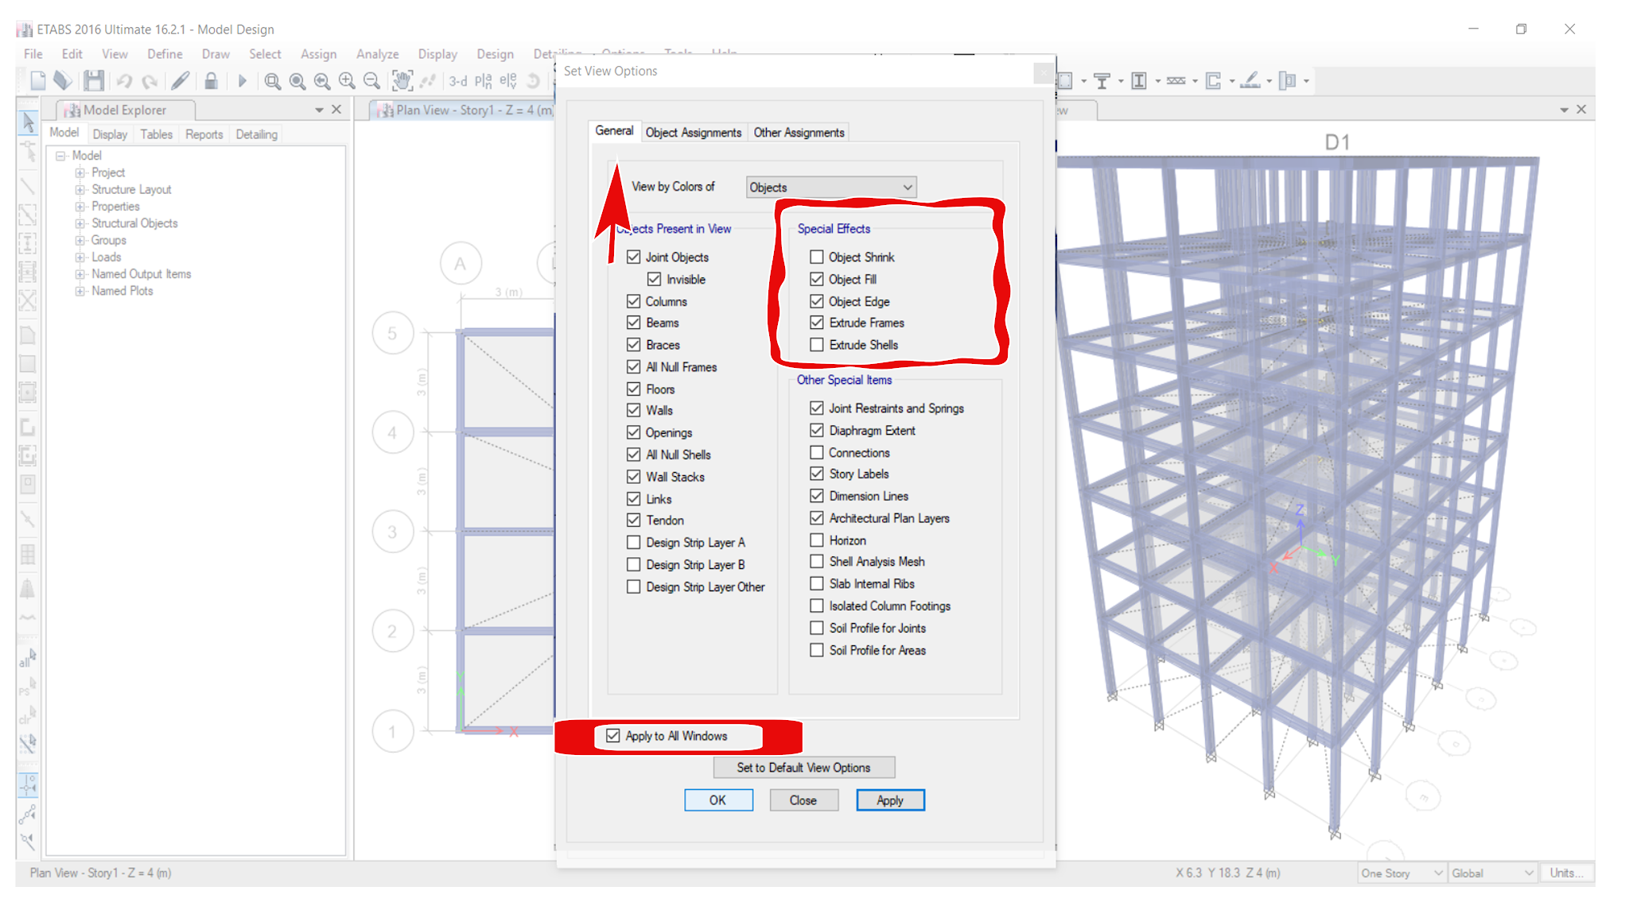Open the View by Colors of dropdown
The image size is (1629, 902).
coord(830,186)
